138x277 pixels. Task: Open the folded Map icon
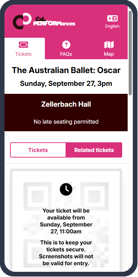(109, 45)
